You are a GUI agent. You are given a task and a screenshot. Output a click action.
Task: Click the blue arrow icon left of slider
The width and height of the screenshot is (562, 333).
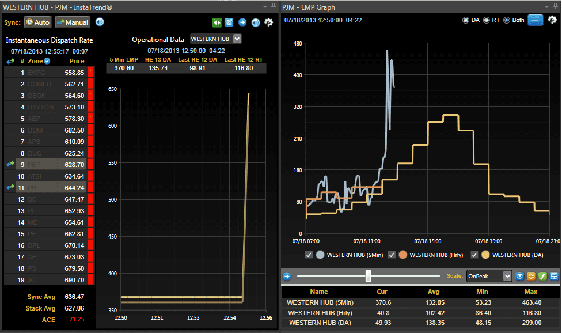(287, 277)
